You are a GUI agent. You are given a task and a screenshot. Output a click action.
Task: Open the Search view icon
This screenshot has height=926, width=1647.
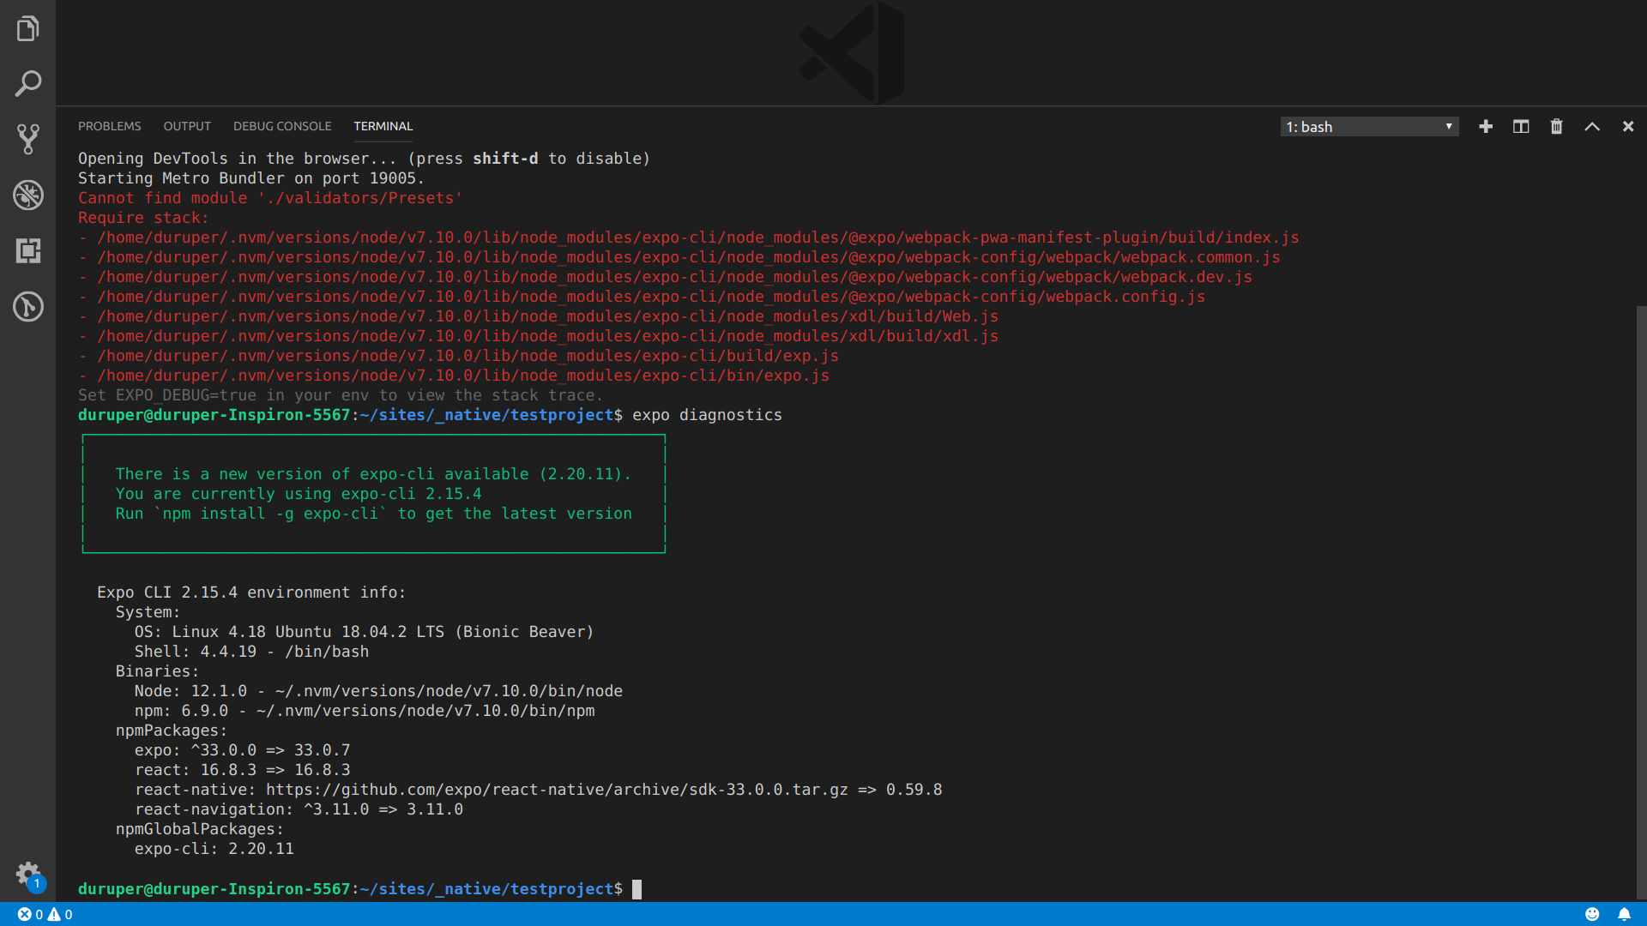click(x=27, y=84)
